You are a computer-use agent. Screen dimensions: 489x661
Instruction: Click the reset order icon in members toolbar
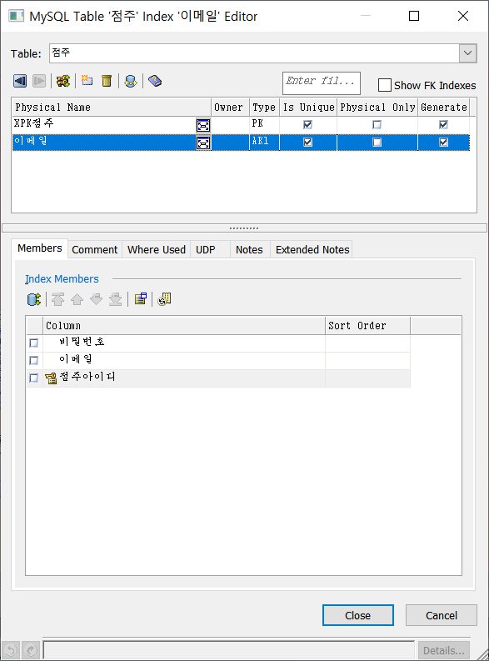[164, 299]
